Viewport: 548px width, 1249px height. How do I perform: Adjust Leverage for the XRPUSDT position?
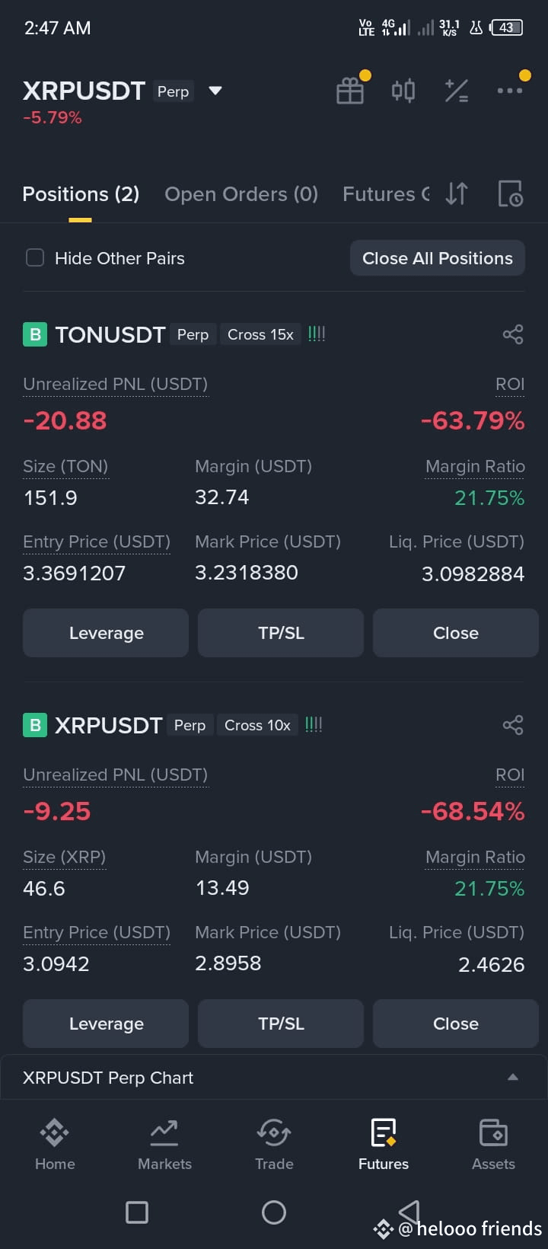106,1024
